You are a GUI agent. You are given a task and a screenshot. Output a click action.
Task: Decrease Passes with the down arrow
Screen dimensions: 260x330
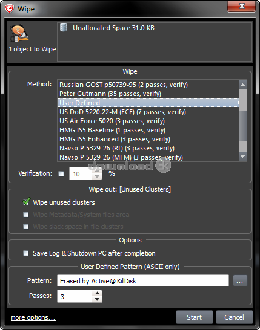click(x=97, y=299)
